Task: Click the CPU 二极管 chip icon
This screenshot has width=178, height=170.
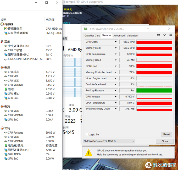Action: pos(6,50)
